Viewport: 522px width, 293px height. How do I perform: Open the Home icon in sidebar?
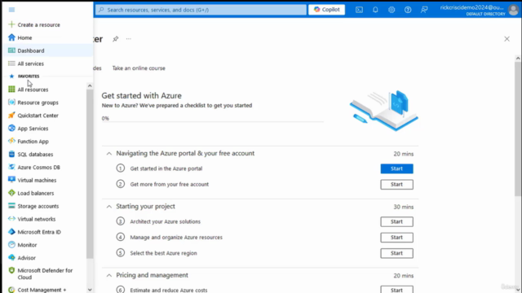point(11,37)
